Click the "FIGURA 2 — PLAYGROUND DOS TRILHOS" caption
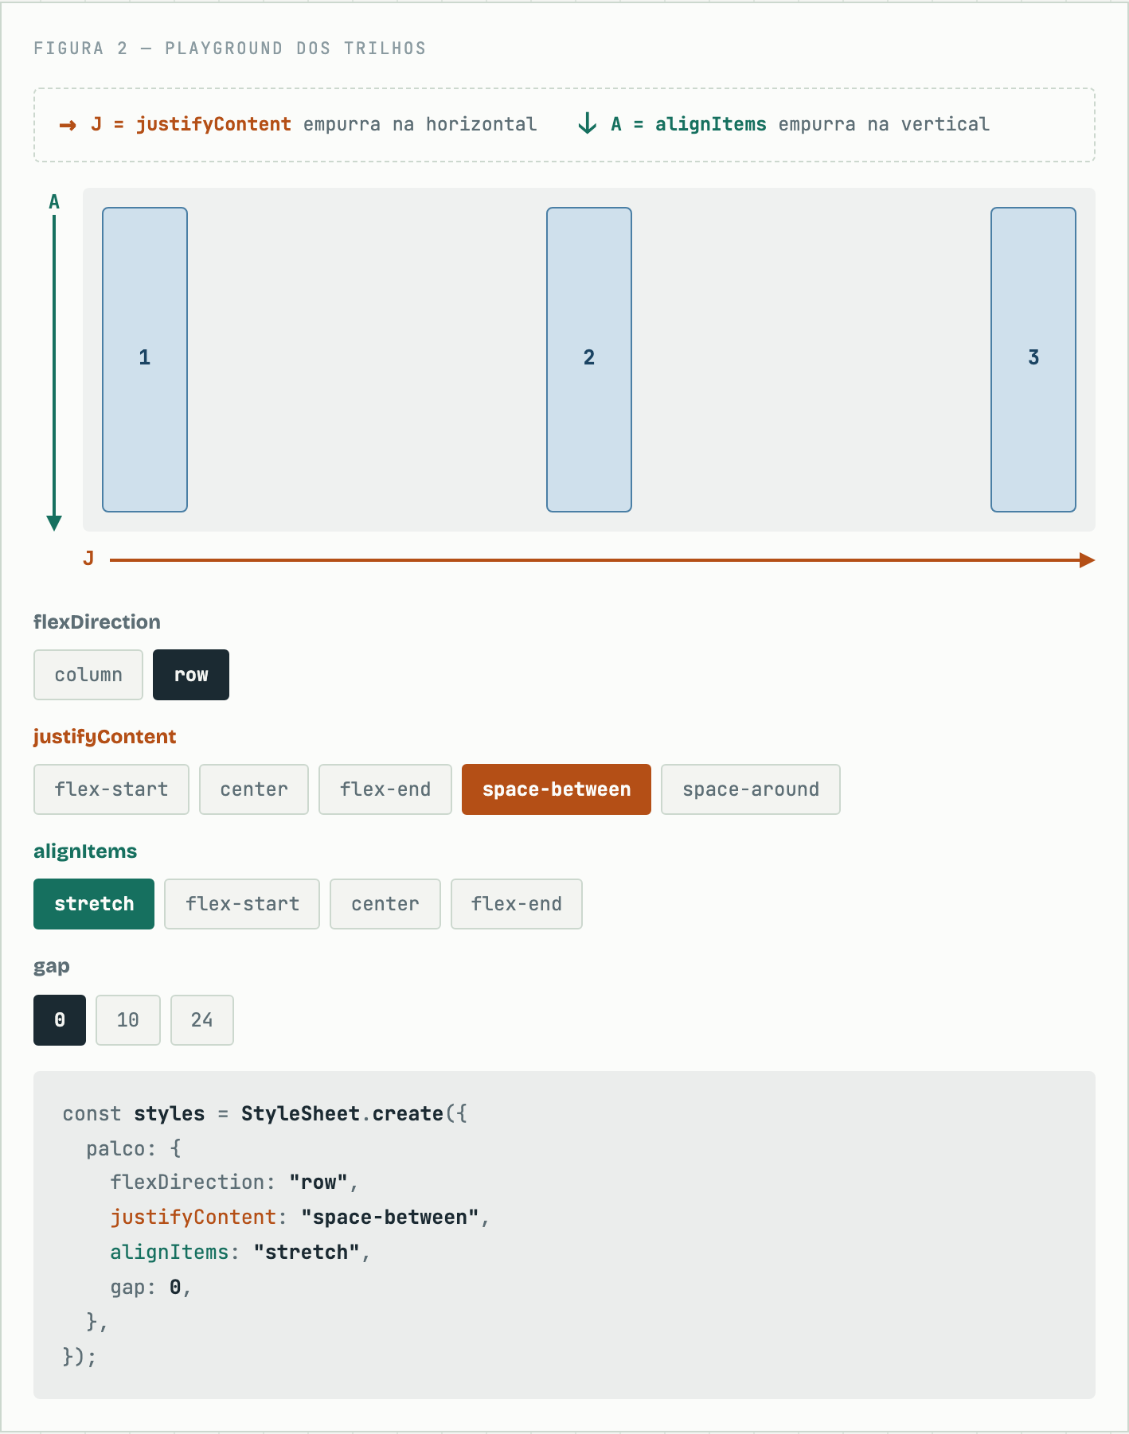 (229, 49)
